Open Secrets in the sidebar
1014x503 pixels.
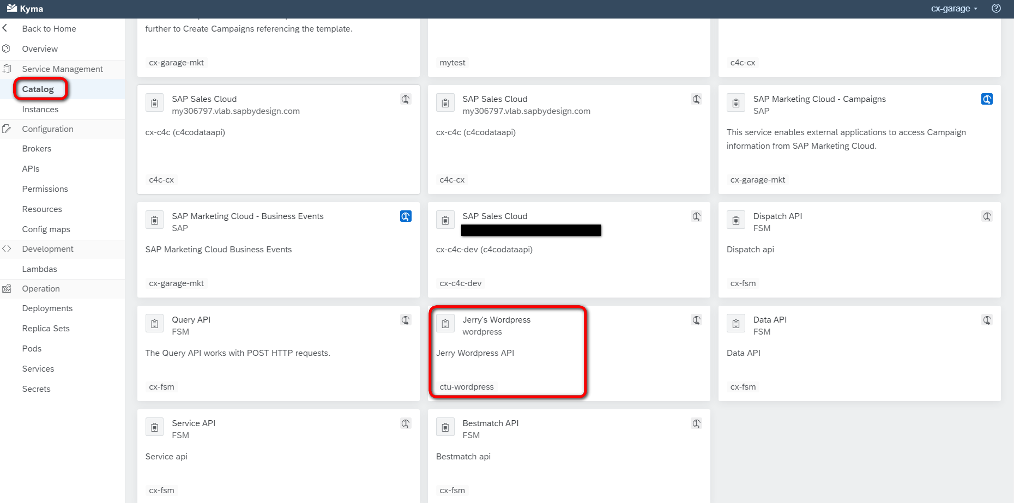[36, 389]
